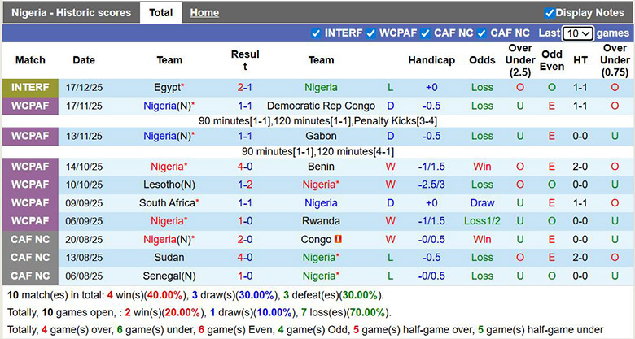This screenshot has height=339, width=635.
Task: Select the Total tab
Action: (160, 13)
